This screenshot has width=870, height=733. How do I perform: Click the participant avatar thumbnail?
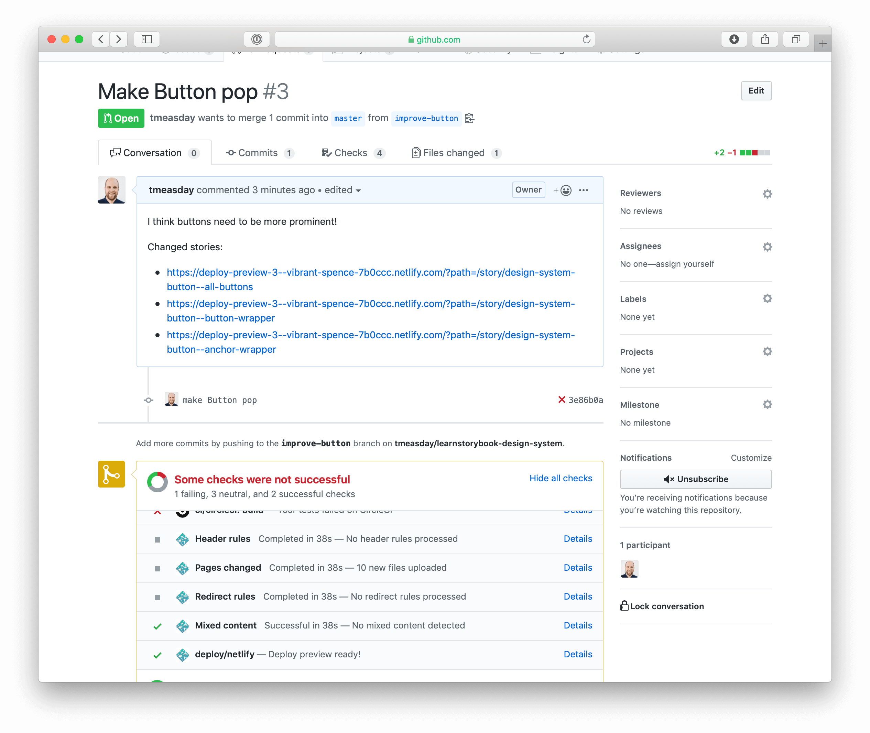pos(629,569)
